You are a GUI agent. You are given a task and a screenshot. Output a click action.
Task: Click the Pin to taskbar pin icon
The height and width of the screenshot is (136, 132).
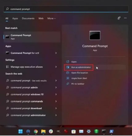coord(68,84)
